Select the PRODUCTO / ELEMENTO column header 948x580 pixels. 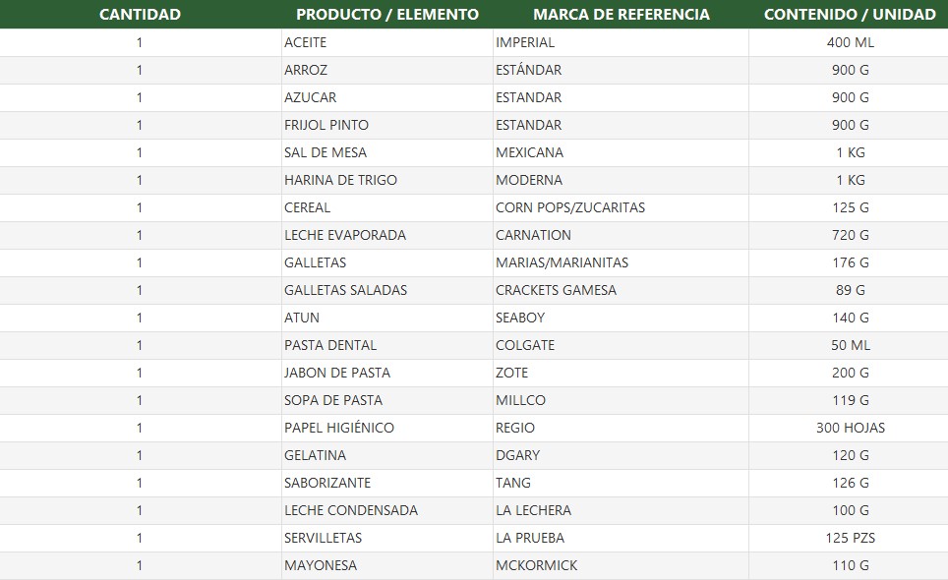386,14
